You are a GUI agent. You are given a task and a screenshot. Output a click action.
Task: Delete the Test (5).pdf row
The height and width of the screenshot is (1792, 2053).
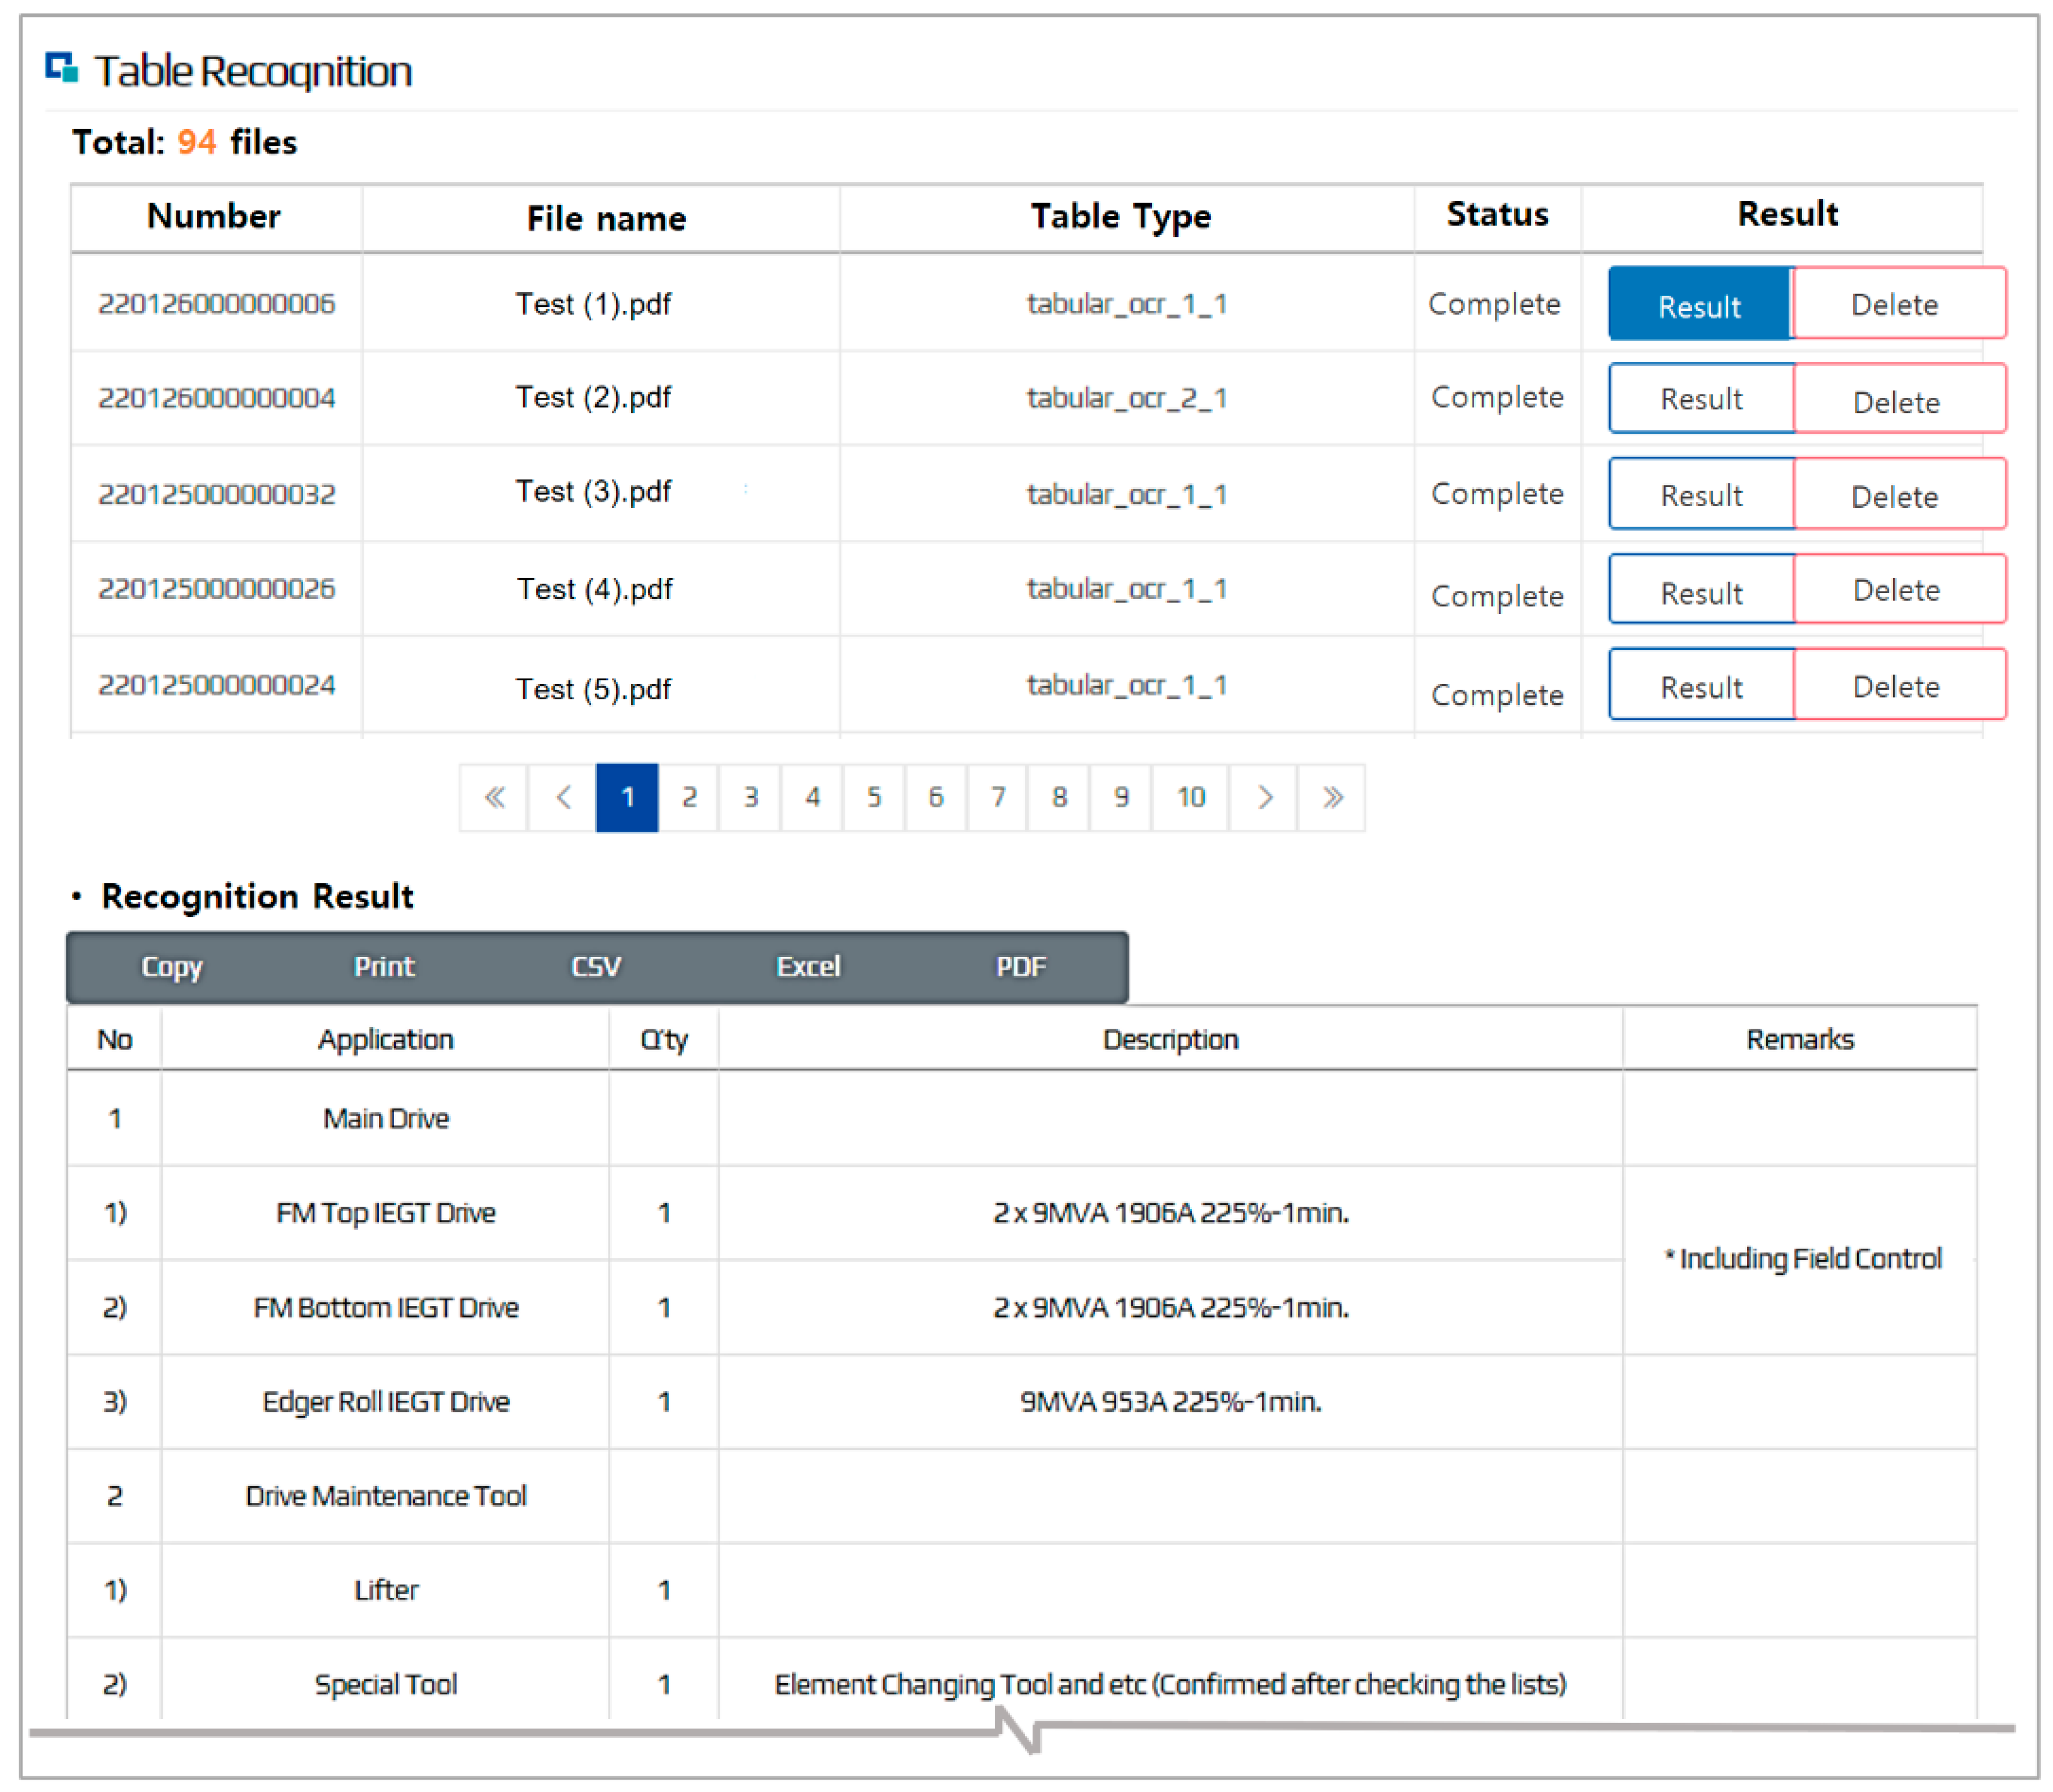(x=1897, y=685)
